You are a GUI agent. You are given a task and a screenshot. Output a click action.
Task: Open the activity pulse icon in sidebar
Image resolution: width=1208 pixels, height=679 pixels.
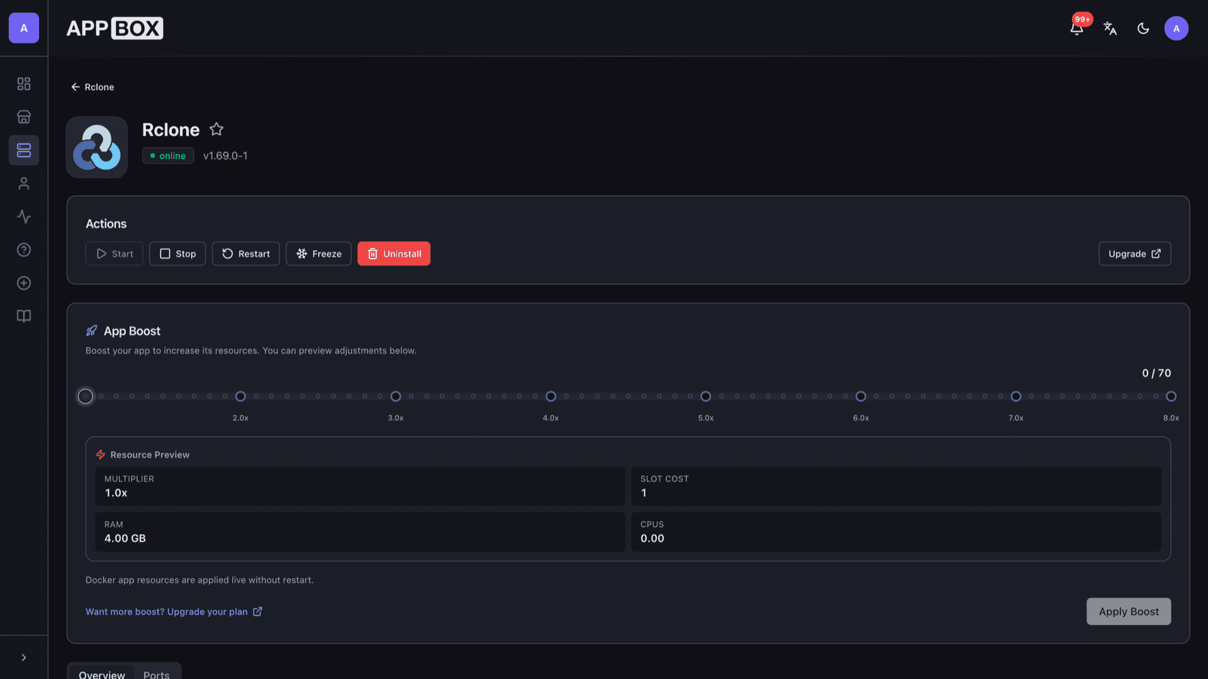(24, 216)
